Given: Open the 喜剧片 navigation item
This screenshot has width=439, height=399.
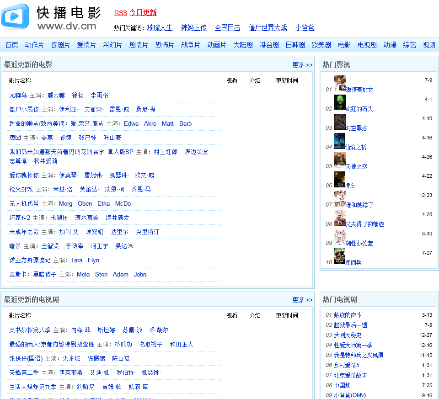Looking at the screenshot, I should [x=60, y=45].
